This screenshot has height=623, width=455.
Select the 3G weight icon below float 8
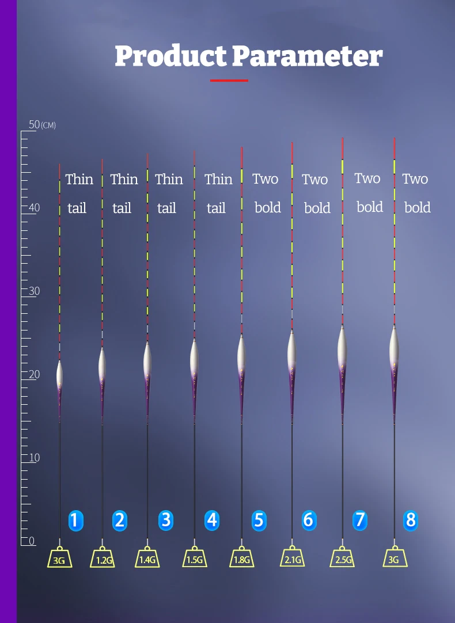[395, 557]
